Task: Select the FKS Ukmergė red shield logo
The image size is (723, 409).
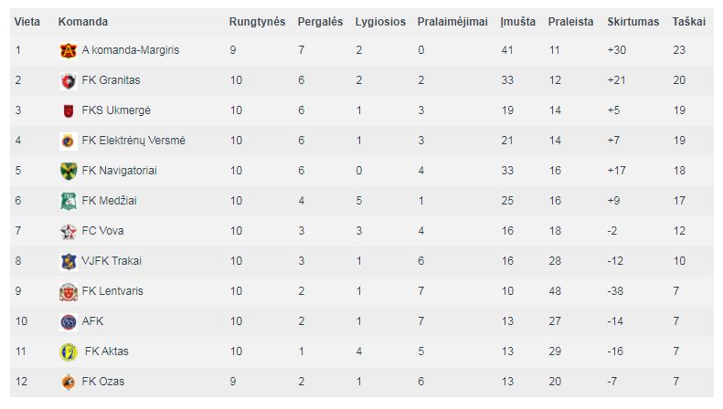Action: [69, 111]
